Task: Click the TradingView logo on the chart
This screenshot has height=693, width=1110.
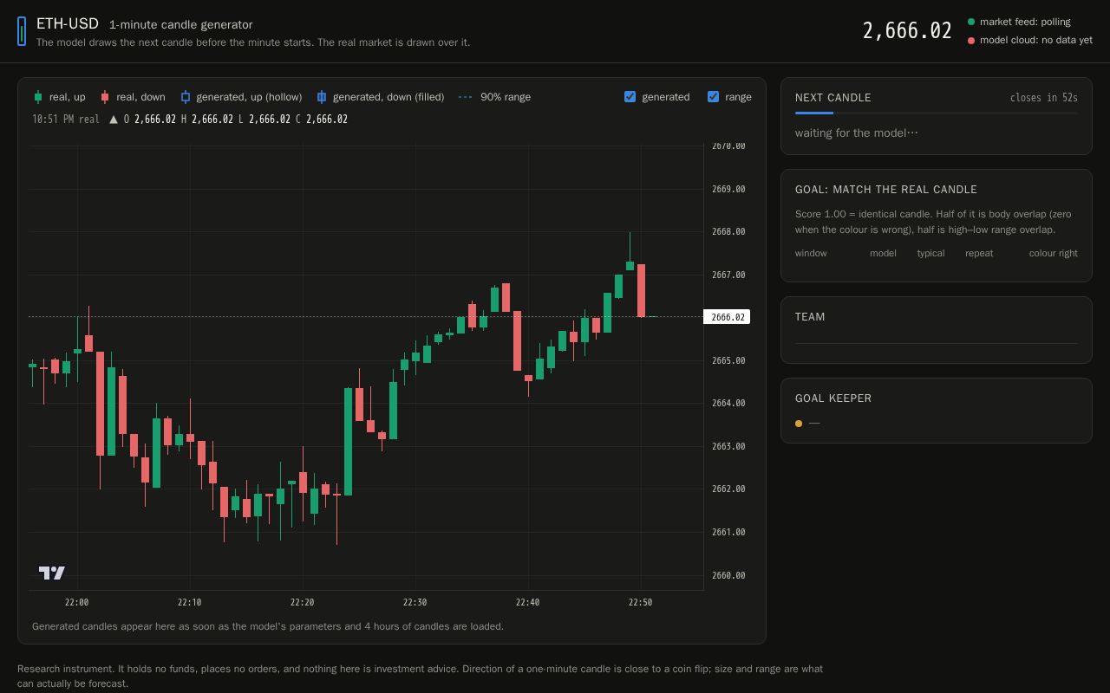Action: pyautogui.click(x=52, y=573)
